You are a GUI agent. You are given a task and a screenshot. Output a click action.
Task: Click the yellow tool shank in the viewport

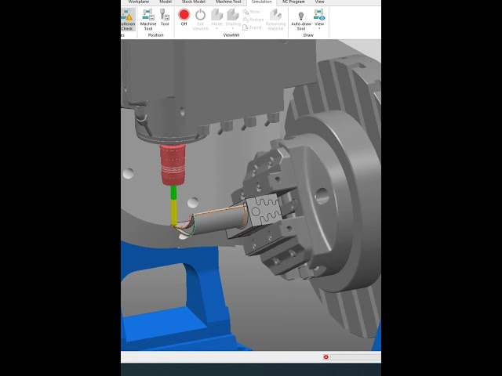click(x=174, y=212)
